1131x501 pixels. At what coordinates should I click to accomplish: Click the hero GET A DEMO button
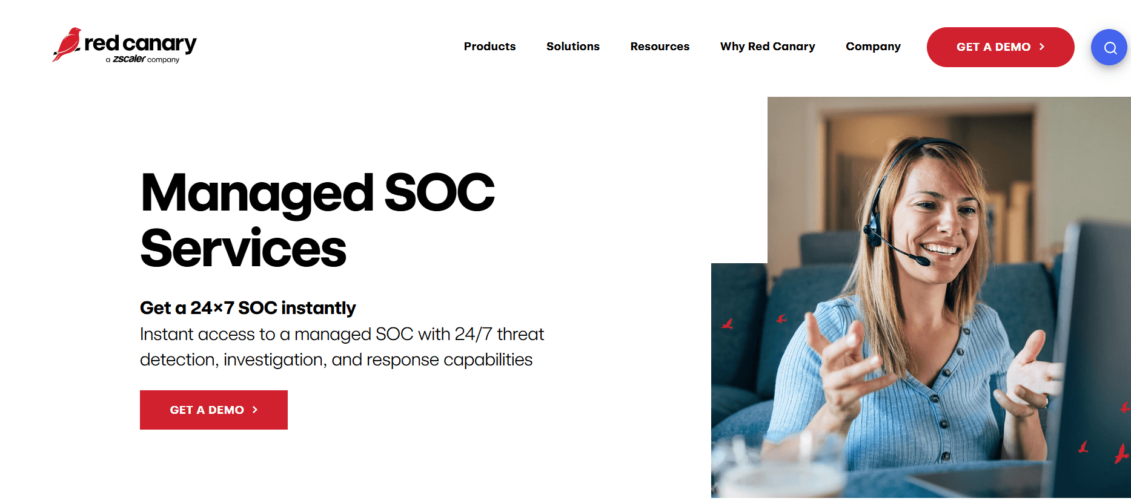213,410
